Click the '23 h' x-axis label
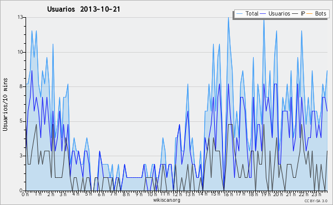The height and width of the screenshot is (205, 333). (x=316, y=194)
